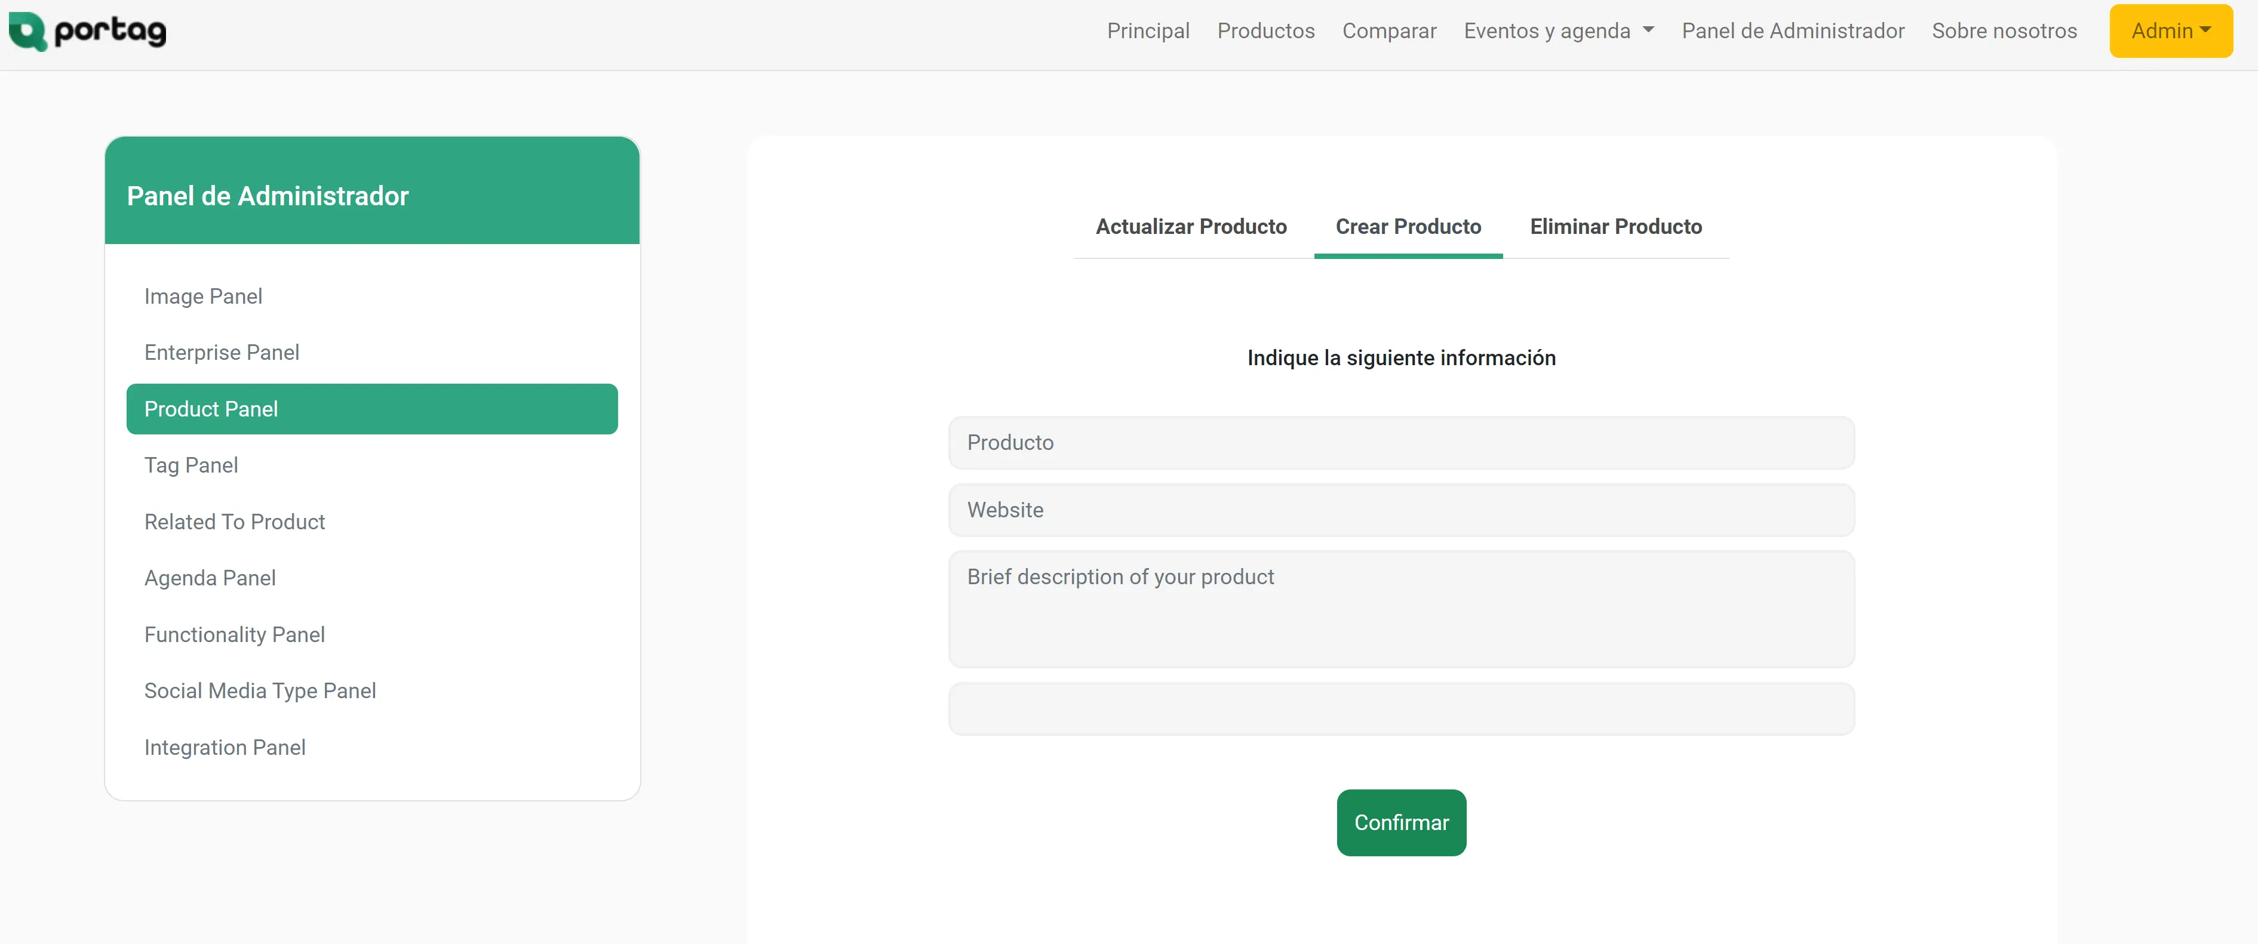Open the Tag Panel section
The width and height of the screenshot is (2258, 944).
point(191,465)
